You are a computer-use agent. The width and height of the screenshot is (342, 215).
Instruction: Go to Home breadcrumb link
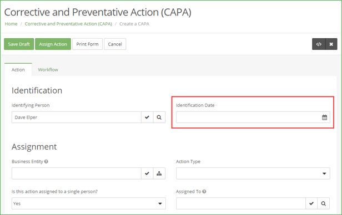pyautogui.click(x=11, y=24)
